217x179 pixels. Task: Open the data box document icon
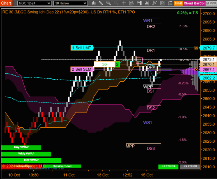click(x=132, y=3)
